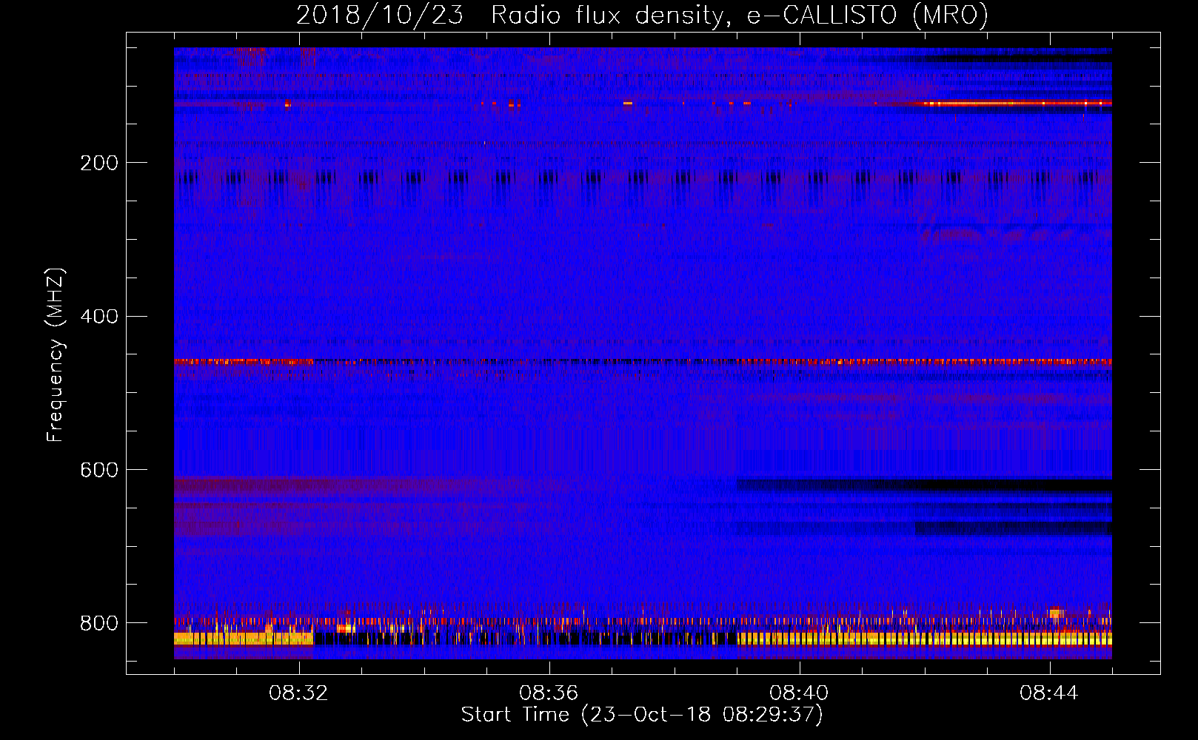The height and width of the screenshot is (740, 1198).
Task: Click the 'Start Time (23-Oct-18 08:29:37)' label
Action: [642, 715]
